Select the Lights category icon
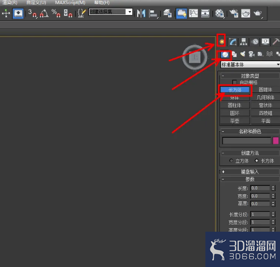Viewport: 280px width, 267px height. point(243,54)
